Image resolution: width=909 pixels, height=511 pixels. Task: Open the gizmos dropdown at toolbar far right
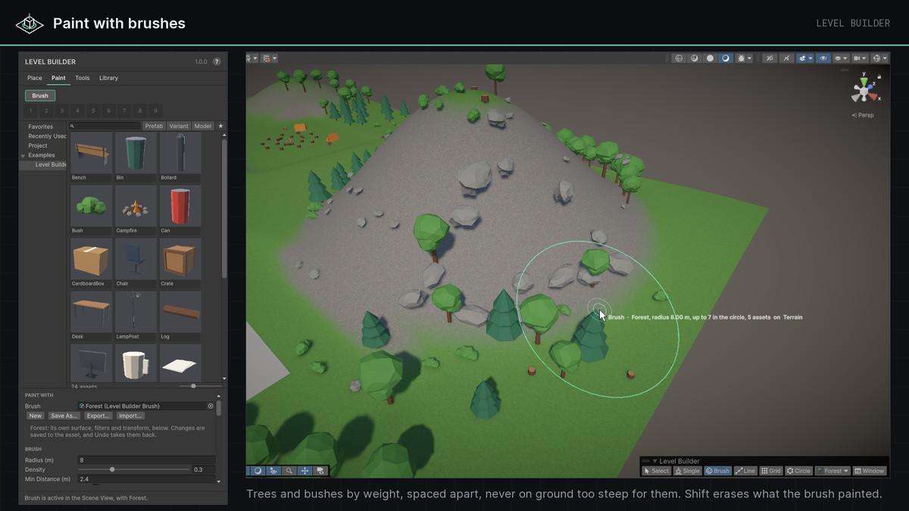(885, 58)
